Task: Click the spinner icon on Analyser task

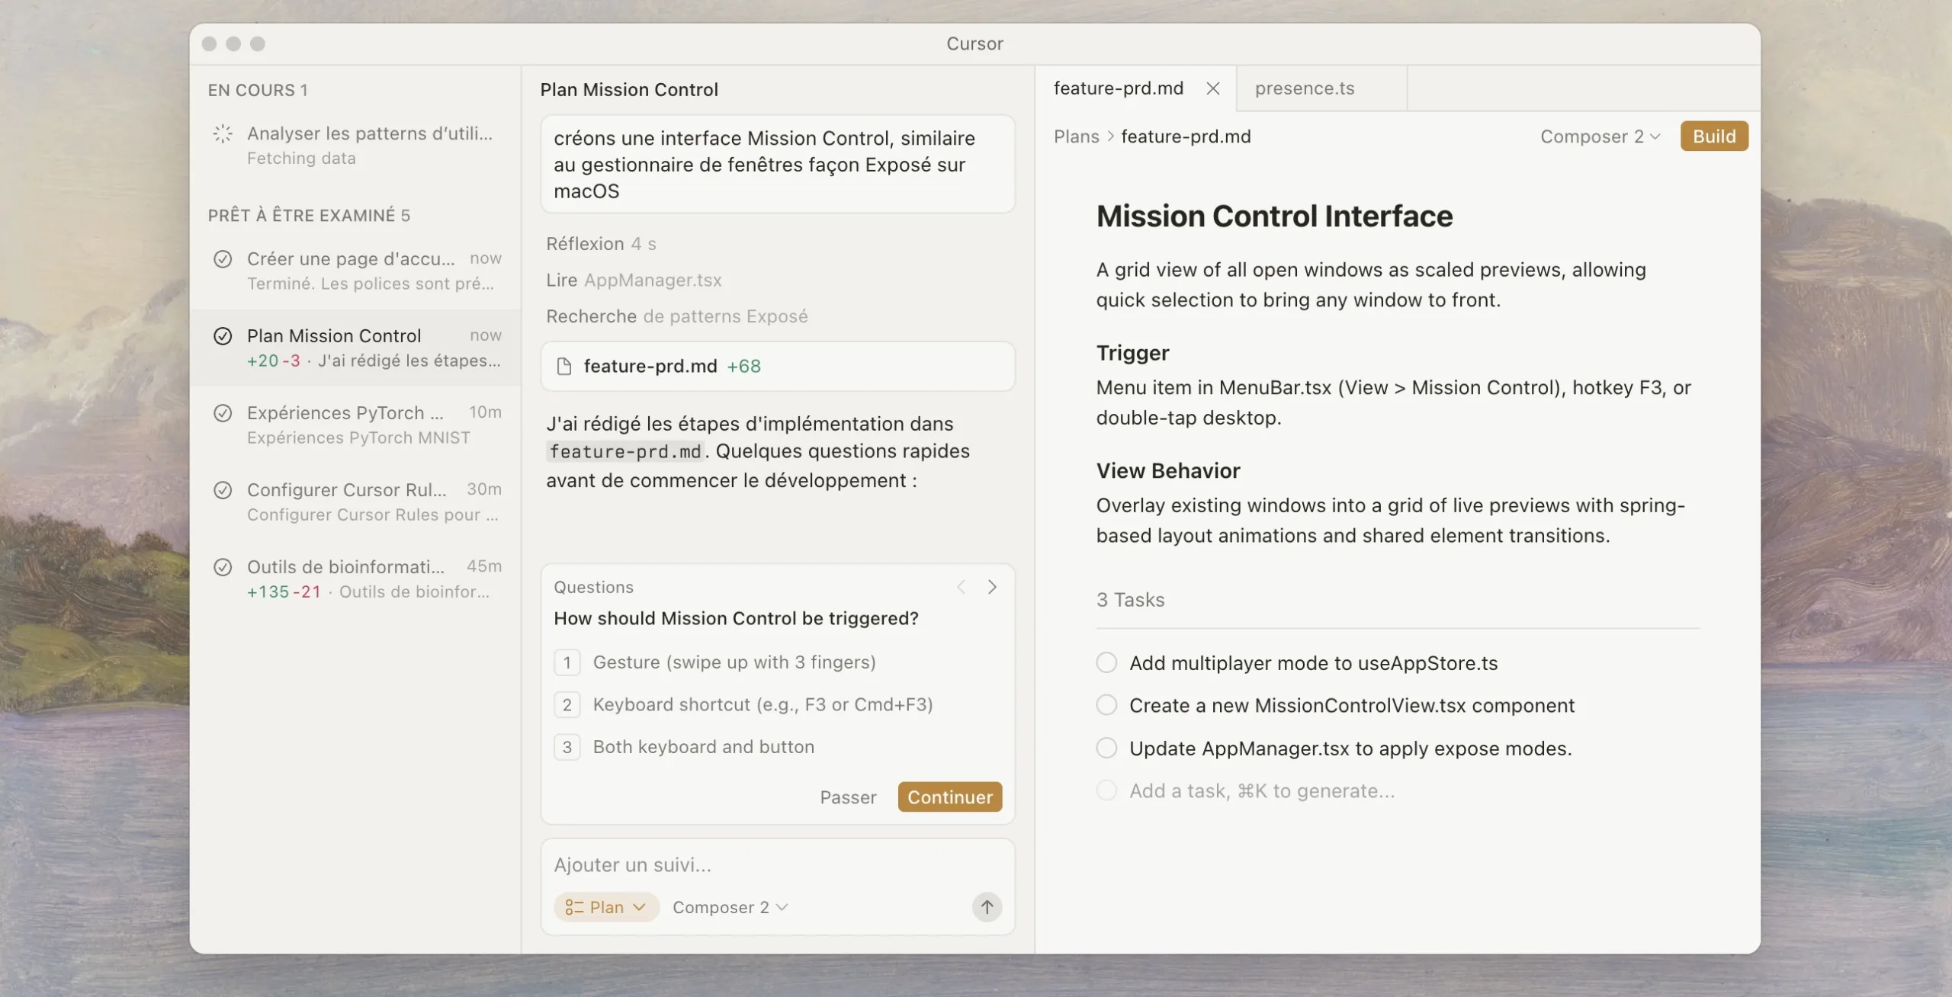Action: point(223,134)
